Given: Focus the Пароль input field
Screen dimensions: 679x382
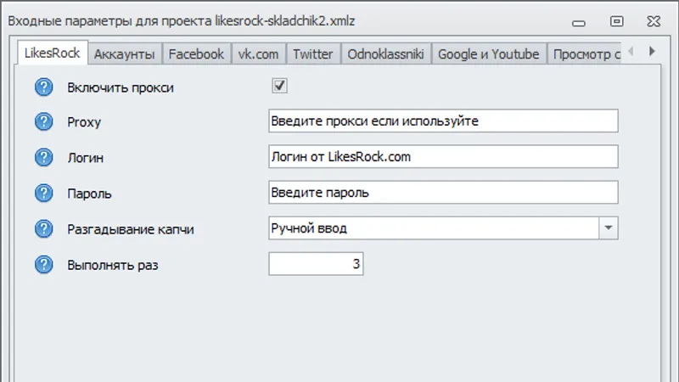Looking at the screenshot, I should coord(443,193).
